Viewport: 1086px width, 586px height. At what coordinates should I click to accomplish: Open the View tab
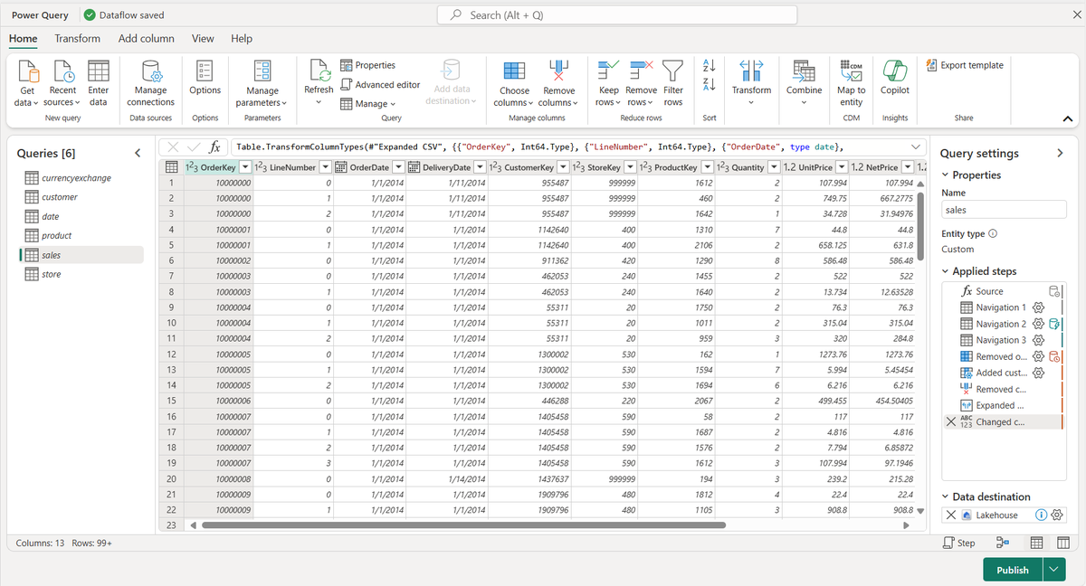(x=203, y=39)
